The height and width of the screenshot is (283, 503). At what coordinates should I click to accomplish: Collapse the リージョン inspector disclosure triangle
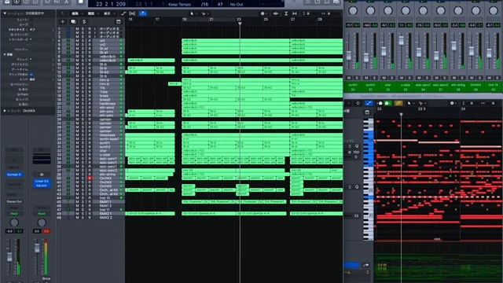tap(5, 13)
